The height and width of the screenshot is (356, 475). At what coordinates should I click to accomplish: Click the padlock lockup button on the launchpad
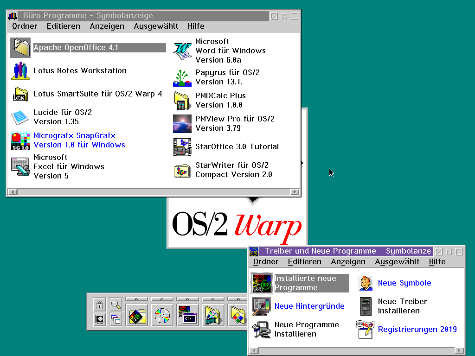[x=99, y=304]
